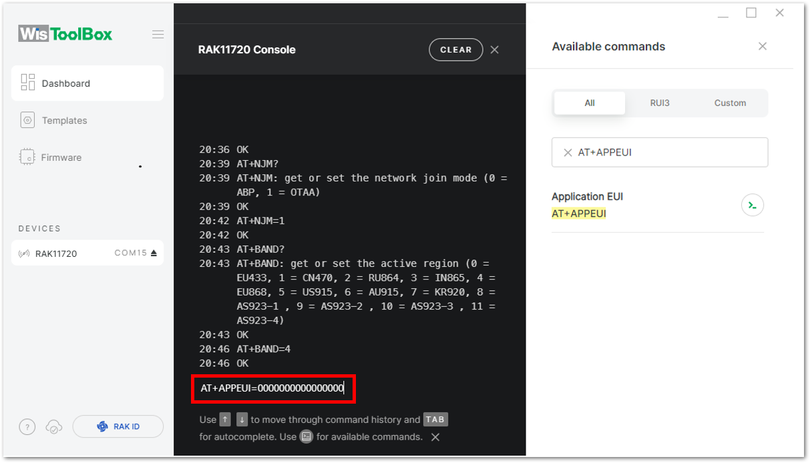The height and width of the screenshot is (463, 810).
Task: Open the Dashboard page
Action: [x=87, y=83]
